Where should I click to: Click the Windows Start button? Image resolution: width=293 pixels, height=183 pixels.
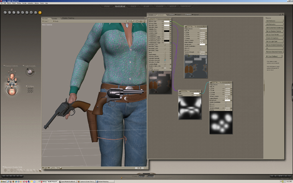[3, 182]
